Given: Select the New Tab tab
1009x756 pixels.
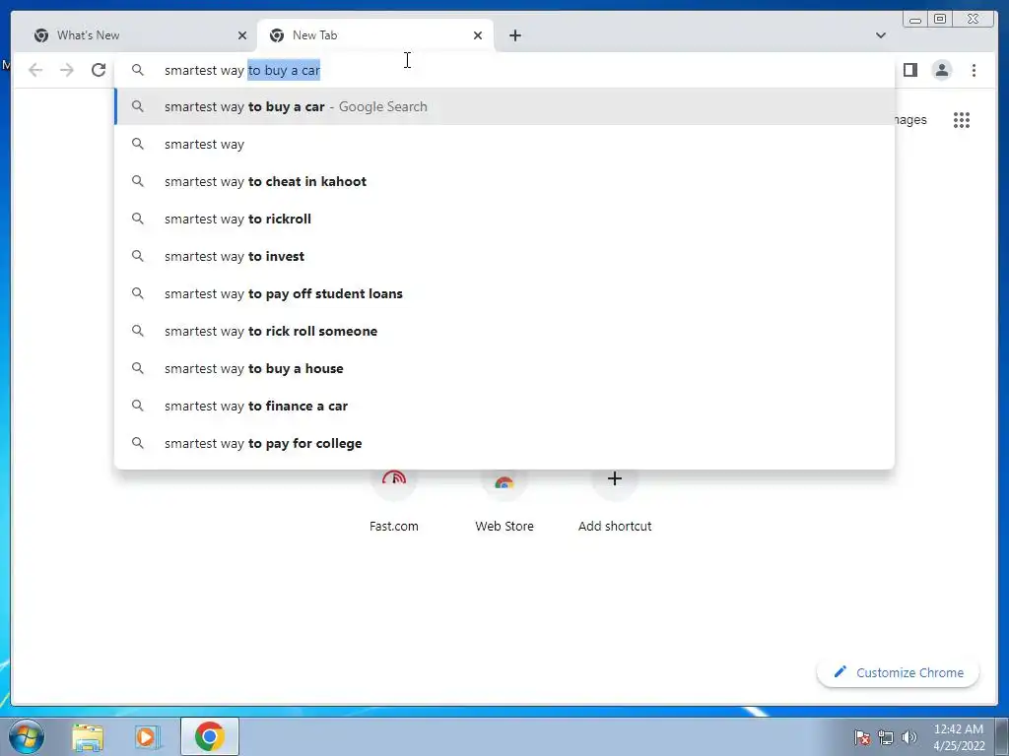Looking at the screenshot, I should pyautogui.click(x=375, y=35).
